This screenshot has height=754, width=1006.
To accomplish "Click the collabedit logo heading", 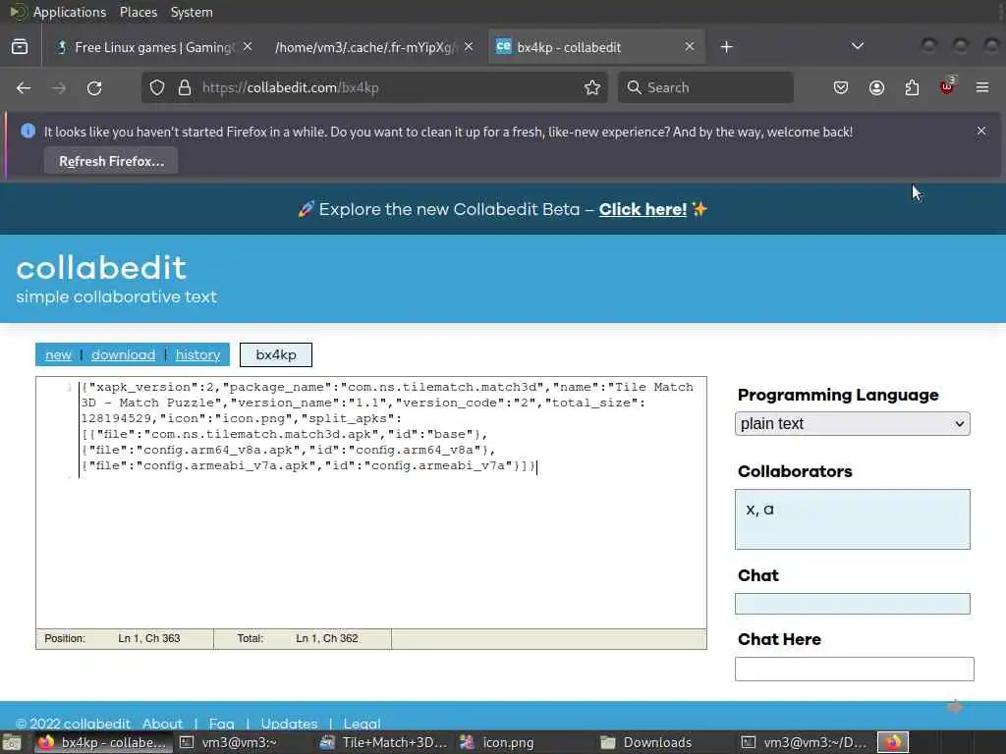I will tap(101, 267).
